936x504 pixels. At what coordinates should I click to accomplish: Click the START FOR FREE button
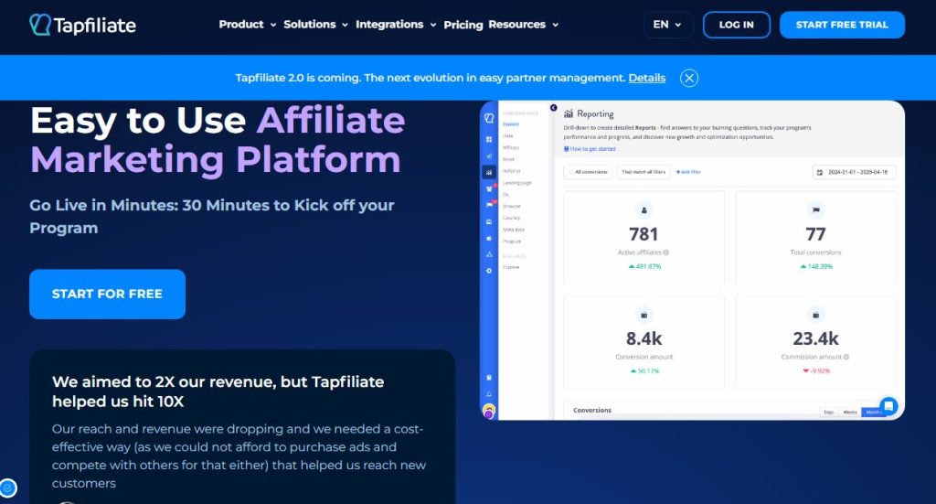[108, 294]
